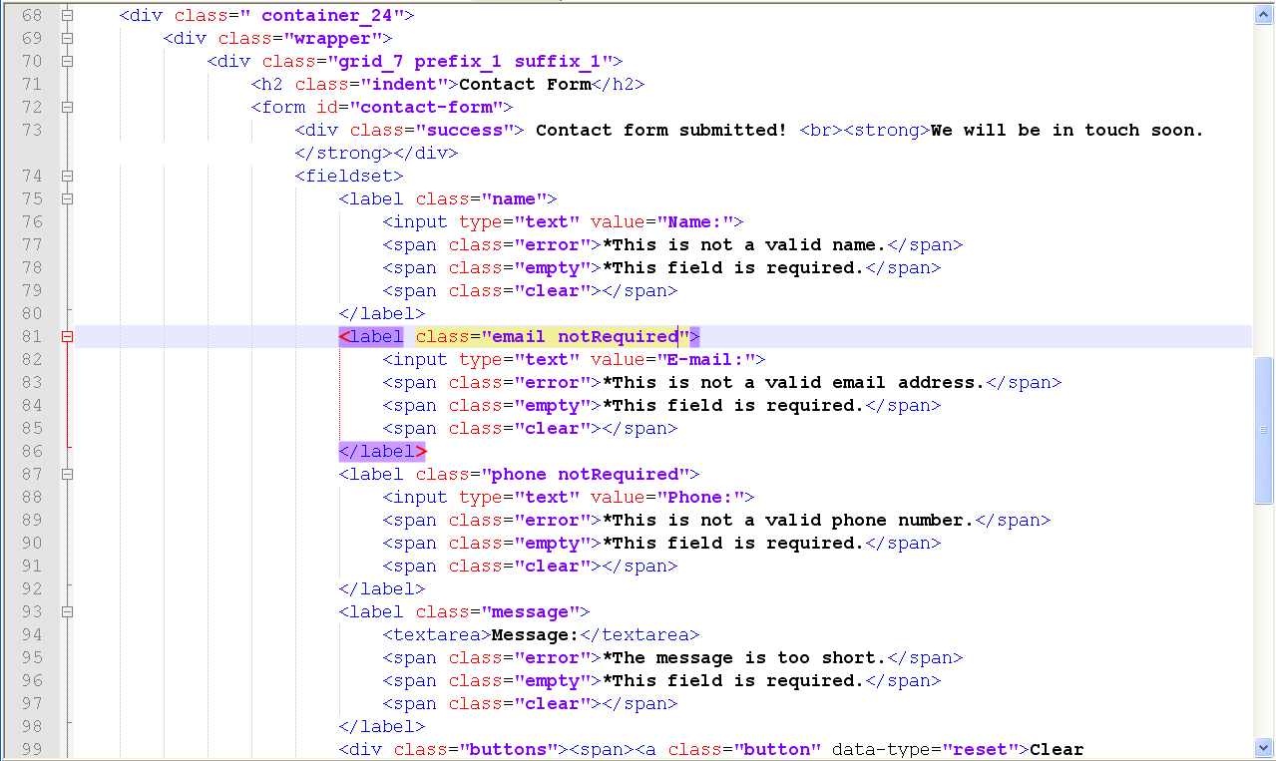The height and width of the screenshot is (761, 1276).
Task: Collapse the fieldset fold marker on line 74
Action: pyautogui.click(x=67, y=177)
